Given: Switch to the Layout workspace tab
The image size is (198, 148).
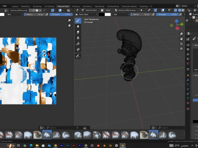Looking at the screenshot, I should (x=15, y=7).
